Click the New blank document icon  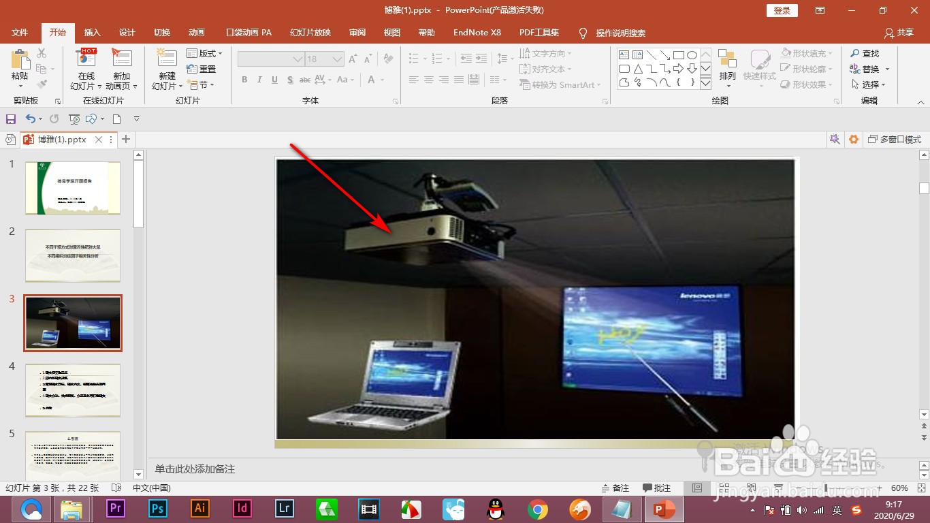point(116,119)
